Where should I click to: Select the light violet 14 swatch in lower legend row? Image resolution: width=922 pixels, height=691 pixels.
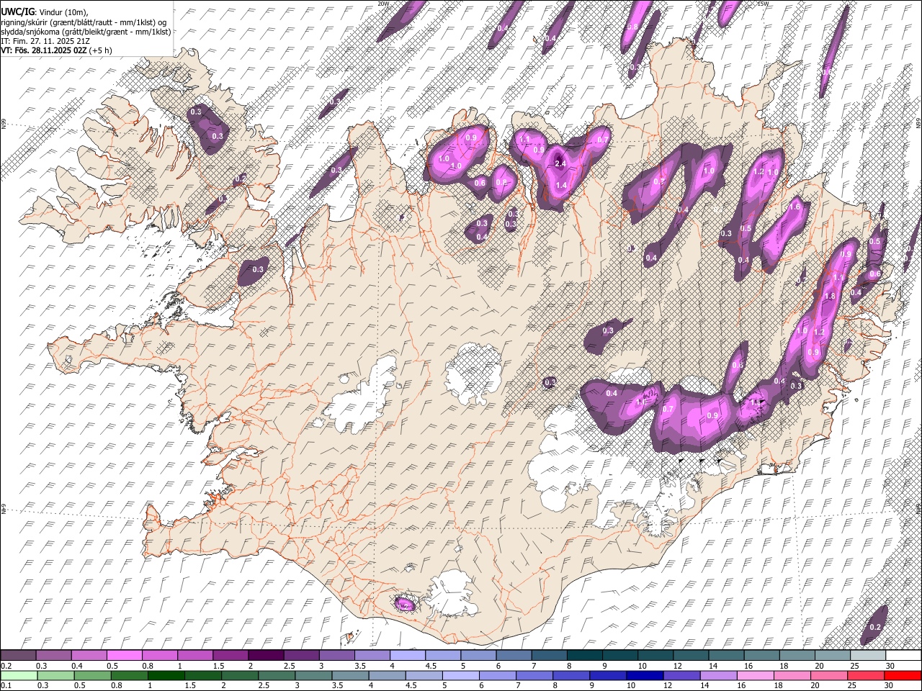tap(717, 675)
